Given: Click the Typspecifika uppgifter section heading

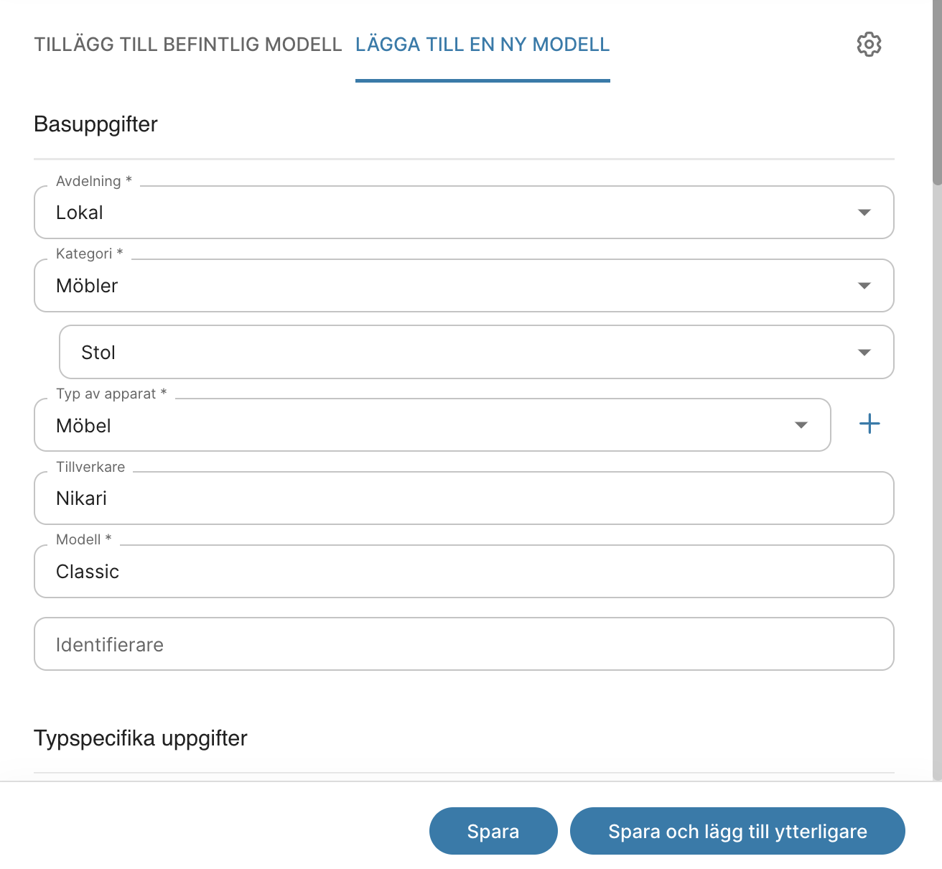Looking at the screenshot, I should click(141, 738).
